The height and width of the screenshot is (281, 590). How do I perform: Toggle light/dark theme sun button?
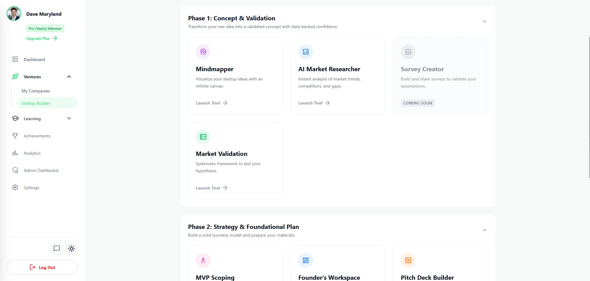tap(72, 249)
